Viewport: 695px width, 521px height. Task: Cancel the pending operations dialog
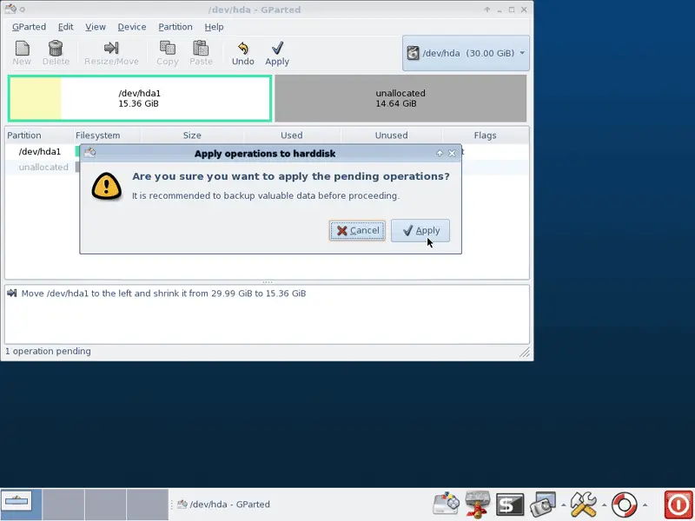click(x=357, y=230)
